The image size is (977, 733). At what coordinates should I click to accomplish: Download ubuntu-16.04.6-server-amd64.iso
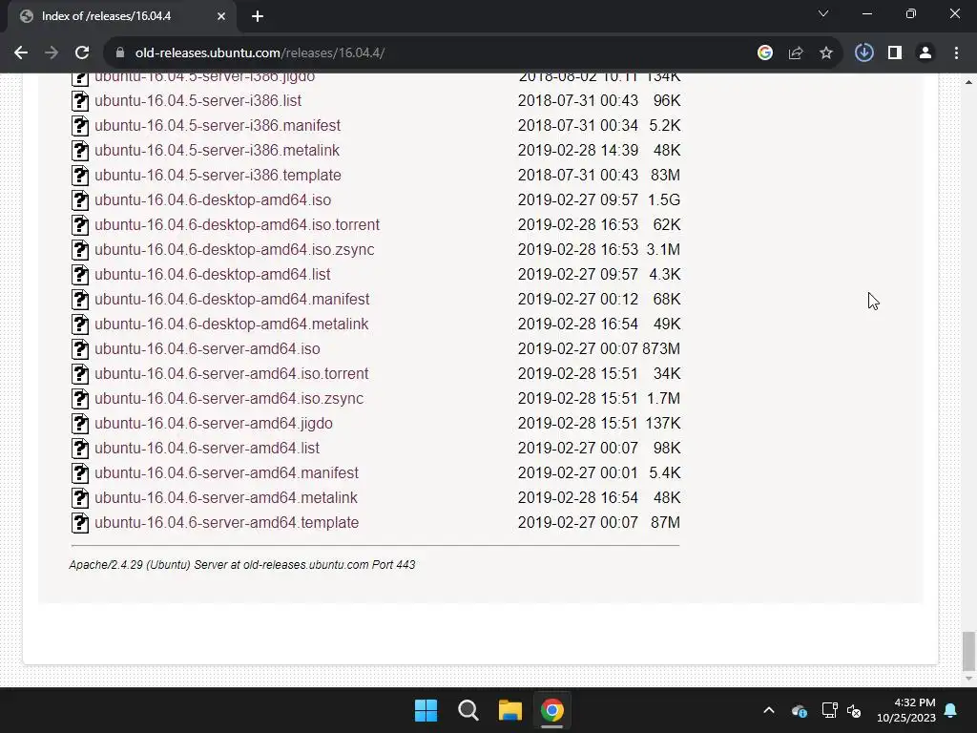coord(207,349)
